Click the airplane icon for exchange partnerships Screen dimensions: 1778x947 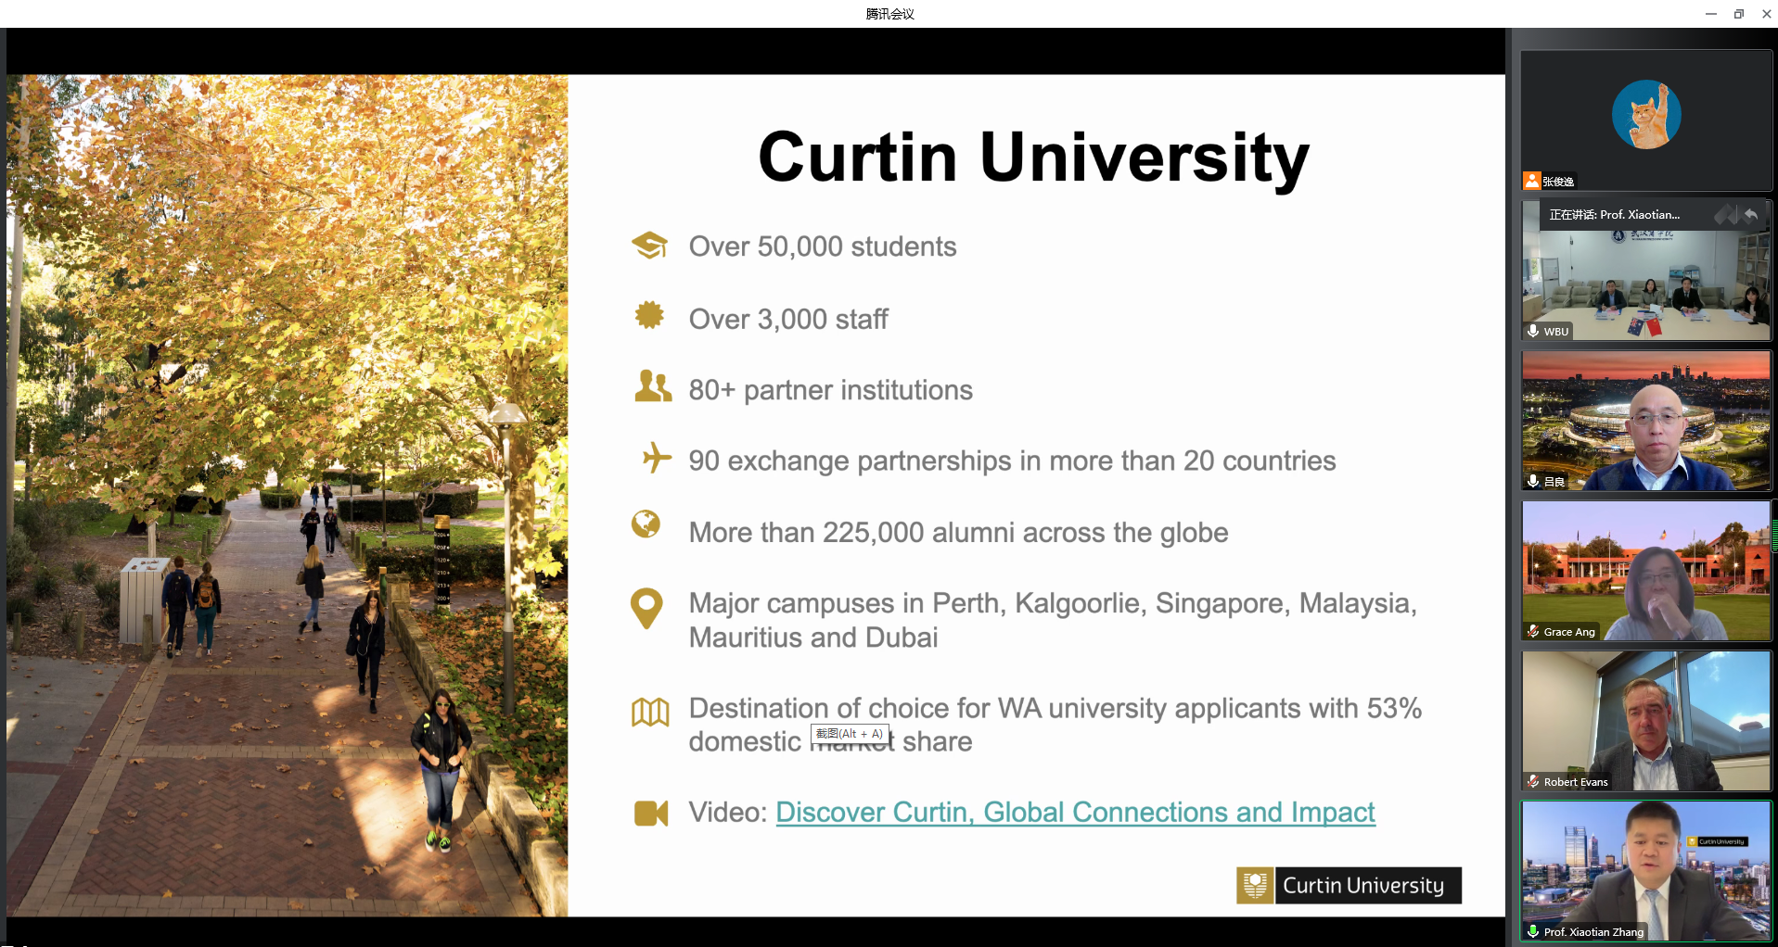point(656,458)
